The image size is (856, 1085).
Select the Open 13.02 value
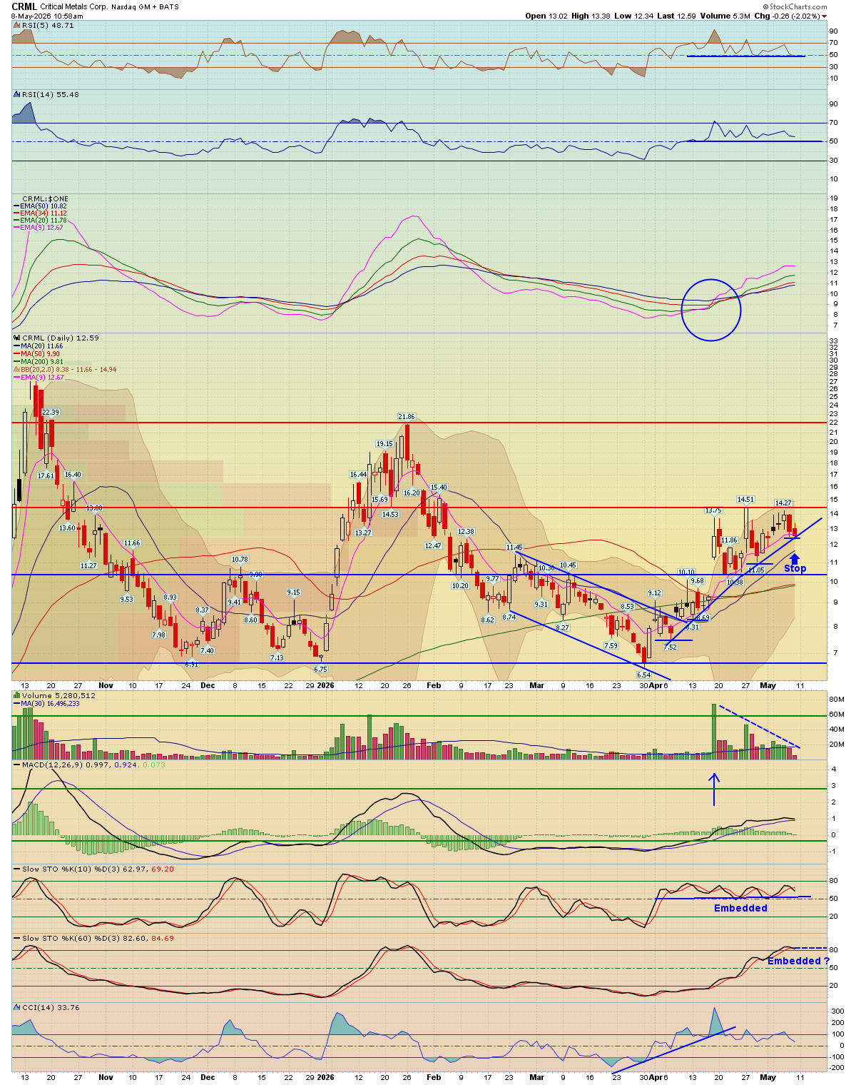pyautogui.click(x=546, y=16)
